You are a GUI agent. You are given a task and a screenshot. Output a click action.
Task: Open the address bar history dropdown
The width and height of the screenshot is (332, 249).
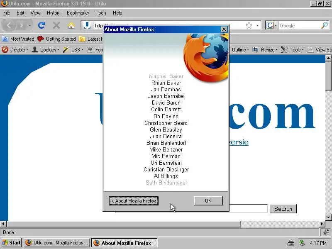[x=257, y=26]
